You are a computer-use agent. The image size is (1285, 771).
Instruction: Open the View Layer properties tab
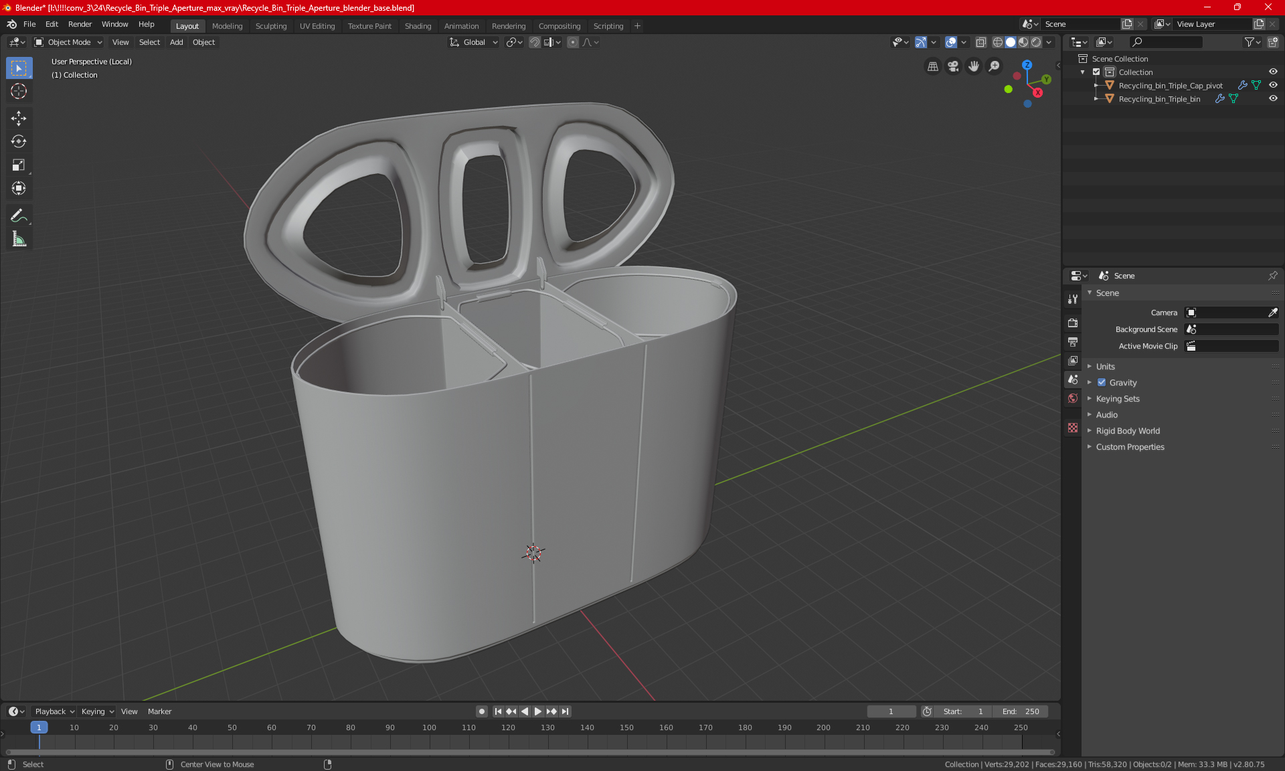1073,361
